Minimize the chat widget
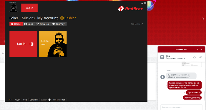Viewport: 206px width, 110px height. (201, 49)
